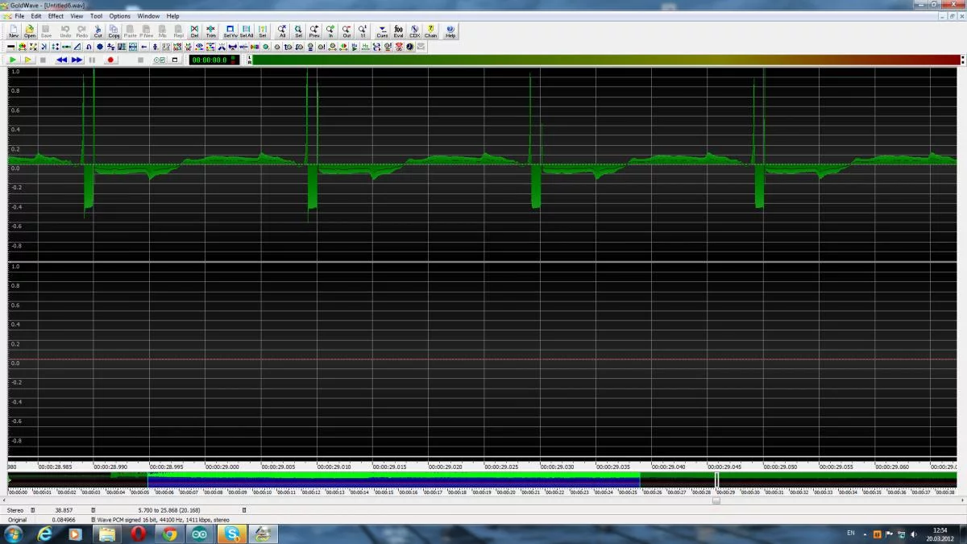Open the Eval expression evaluator icon
The width and height of the screenshot is (967, 544).
[x=398, y=31]
